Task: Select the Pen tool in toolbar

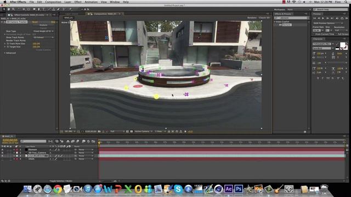Action: pos(39,9)
